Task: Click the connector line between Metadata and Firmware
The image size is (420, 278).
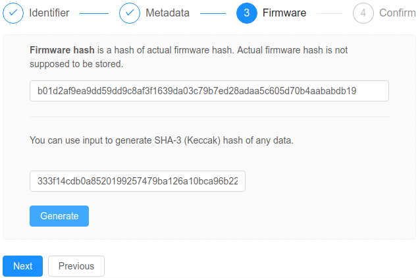Action: 212,13
